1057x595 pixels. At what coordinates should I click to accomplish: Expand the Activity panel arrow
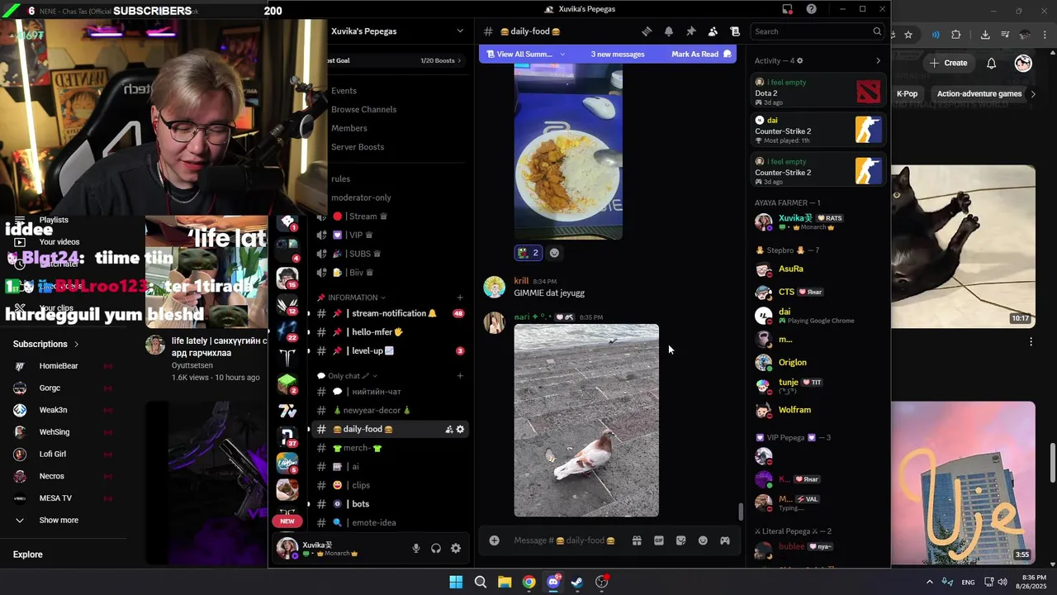(x=878, y=61)
